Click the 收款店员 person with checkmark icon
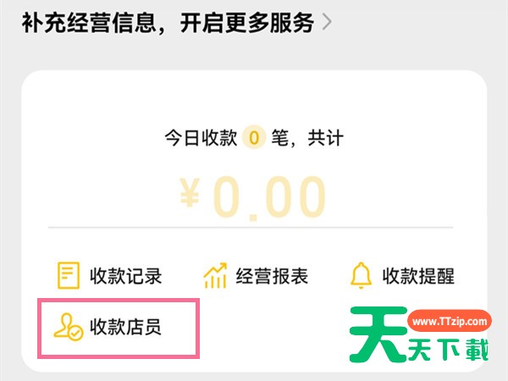Image resolution: width=508 pixels, height=381 pixels. pyautogui.click(x=69, y=327)
